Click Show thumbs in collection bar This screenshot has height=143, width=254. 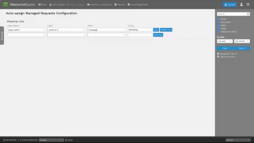tap(10, 140)
